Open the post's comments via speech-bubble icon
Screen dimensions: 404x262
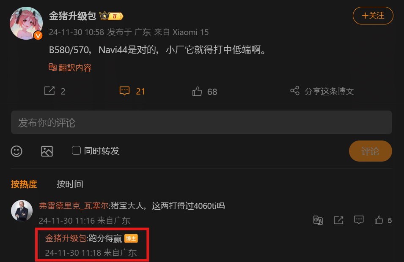click(124, 91)
